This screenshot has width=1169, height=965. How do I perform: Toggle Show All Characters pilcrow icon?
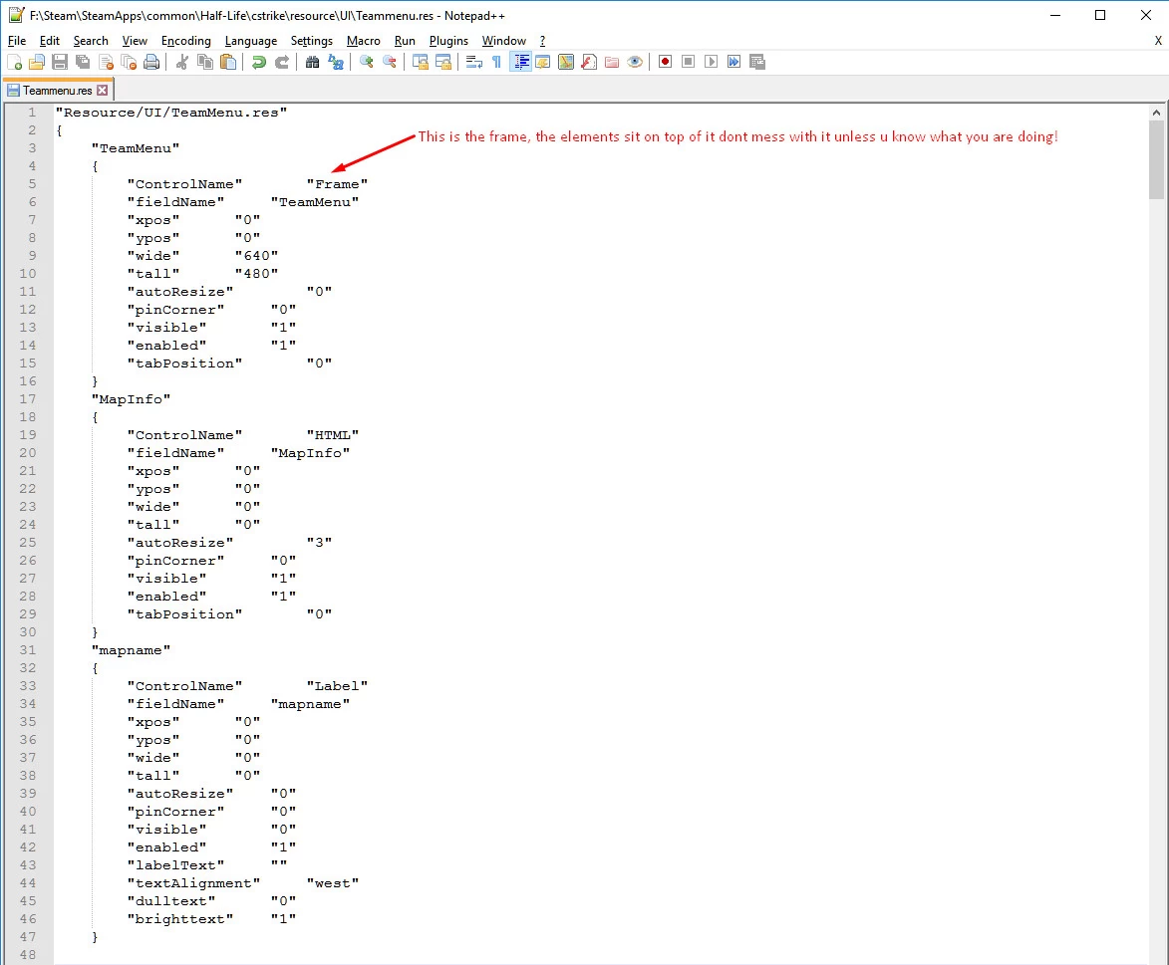[x=496, y=62]
